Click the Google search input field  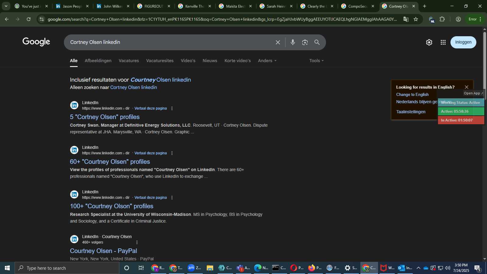pyautogui.click(x=170, y=42)
